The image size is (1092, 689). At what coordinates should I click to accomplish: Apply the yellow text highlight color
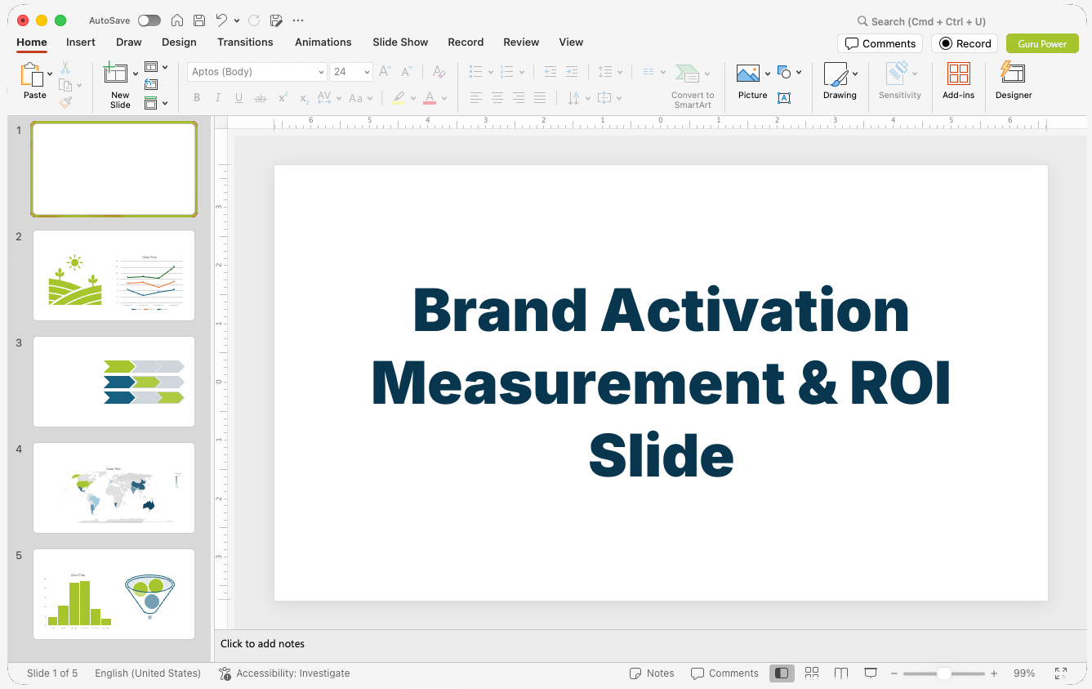point(399,98)
